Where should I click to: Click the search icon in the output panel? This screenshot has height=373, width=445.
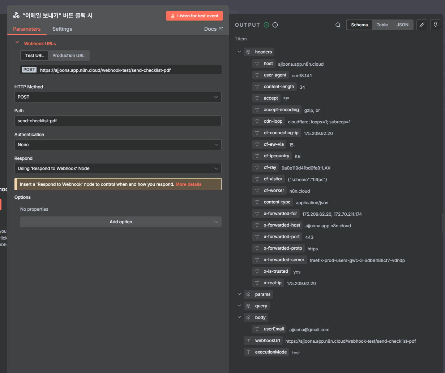[x=338, y=25]
